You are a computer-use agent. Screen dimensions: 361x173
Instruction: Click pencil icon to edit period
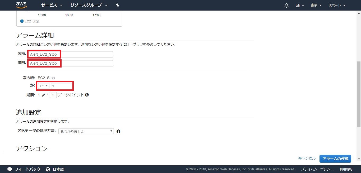(x=43, y=95)
